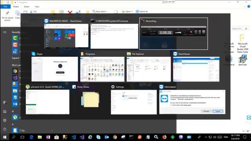The width and height of the screenshot is (251, 141).
Task: Switch to the Programs folder window thumbnail
Action: pos(102,69)
